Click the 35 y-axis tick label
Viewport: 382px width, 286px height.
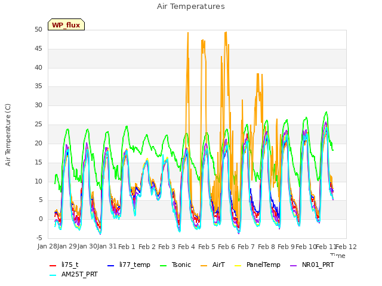38,86
